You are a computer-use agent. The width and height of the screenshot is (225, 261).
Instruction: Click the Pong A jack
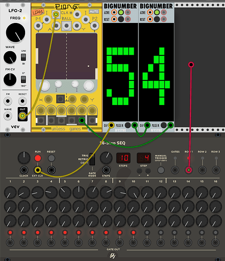pos(56,26)
